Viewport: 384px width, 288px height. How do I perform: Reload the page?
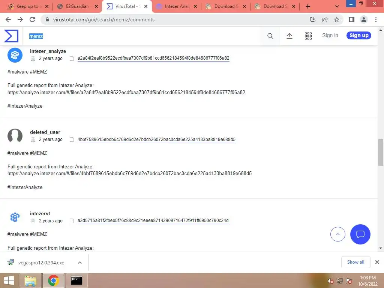(x=32, y=19)
